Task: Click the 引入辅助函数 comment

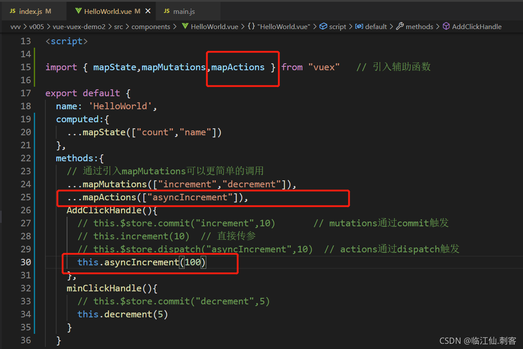Action: [393, 67]
